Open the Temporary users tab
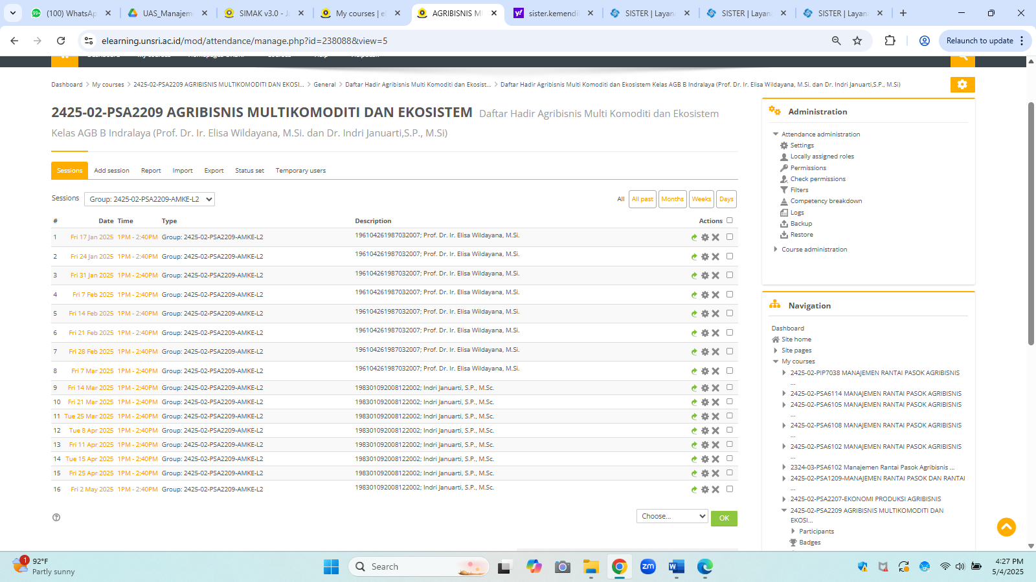This screenshot has height=582, width=1036. (300, 171)
